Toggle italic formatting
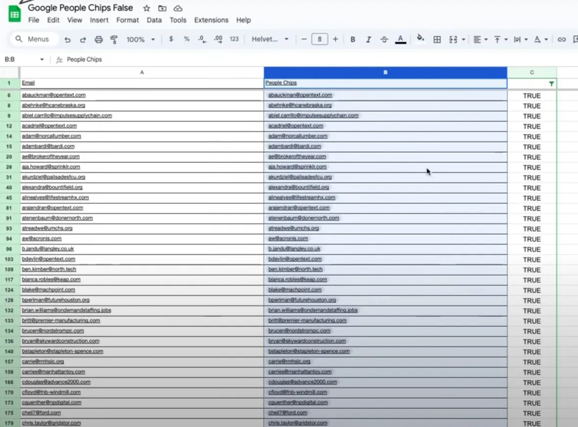This screenshot has height=427, width=578. point(368,40)
